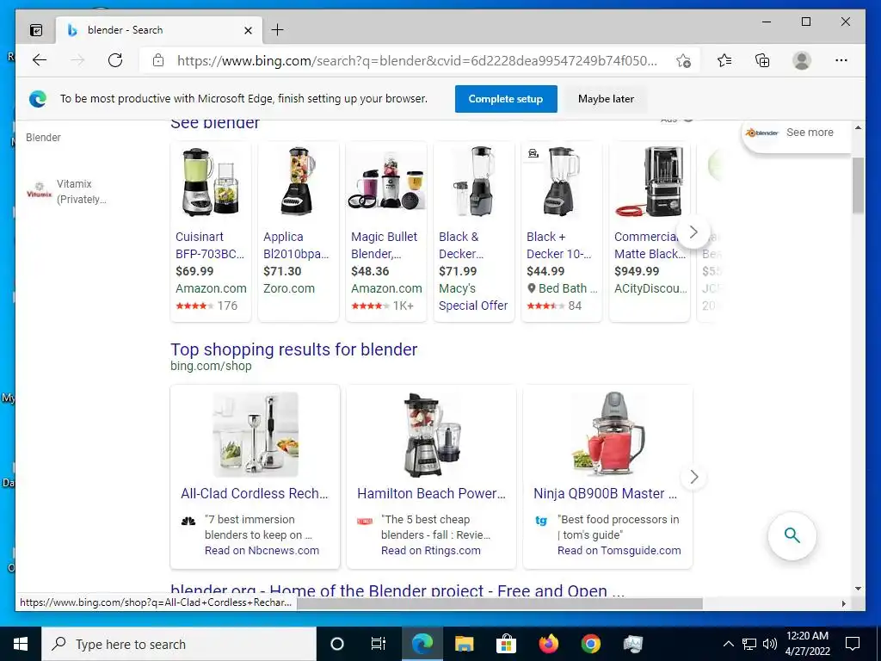Click Read on Rtings.com
Screen dimensions: 881x661
click(x=430, y=551)
